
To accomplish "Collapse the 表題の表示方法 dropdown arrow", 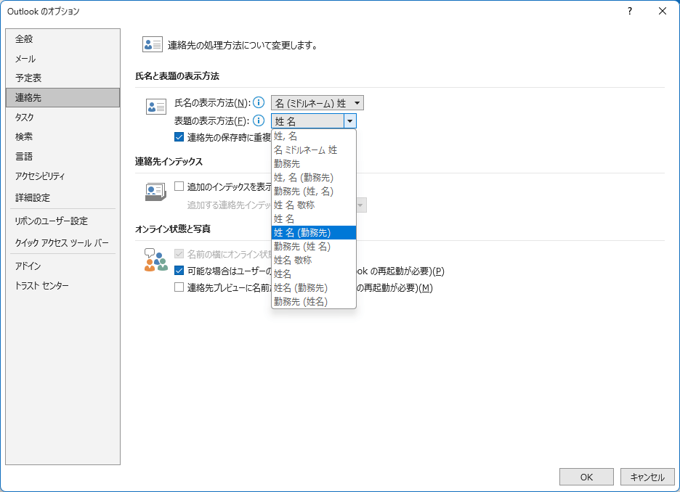I will [350, 121].
